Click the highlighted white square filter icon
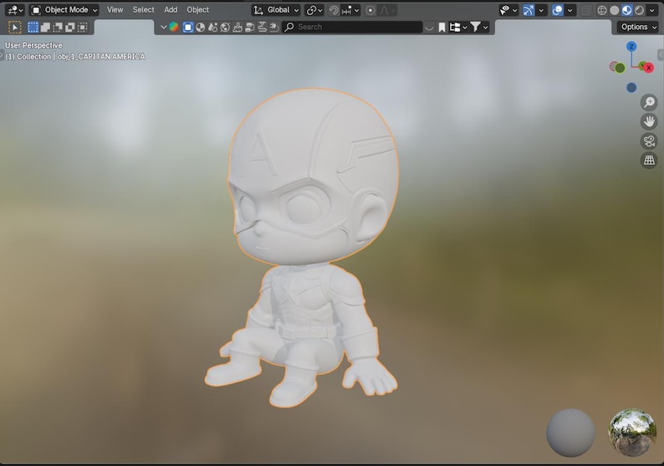664x466 pixels. tap(187, 27)
